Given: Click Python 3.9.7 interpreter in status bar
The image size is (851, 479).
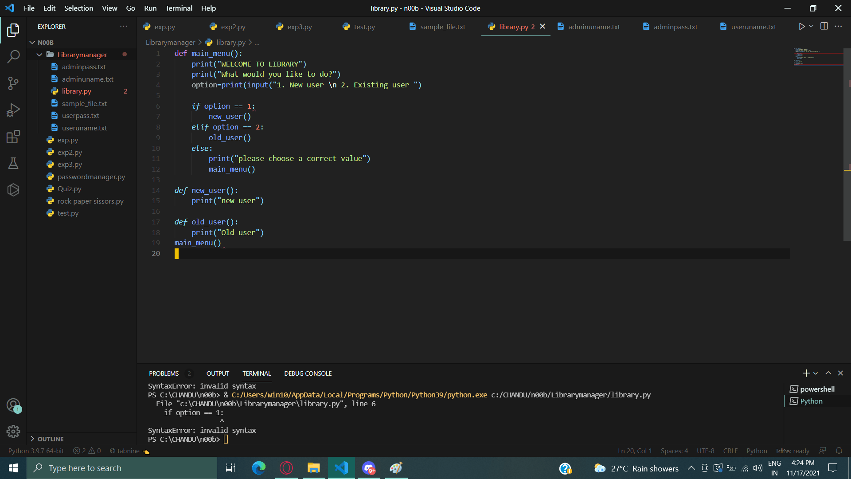Looking at the screenshot, I should tap(36, 451).
